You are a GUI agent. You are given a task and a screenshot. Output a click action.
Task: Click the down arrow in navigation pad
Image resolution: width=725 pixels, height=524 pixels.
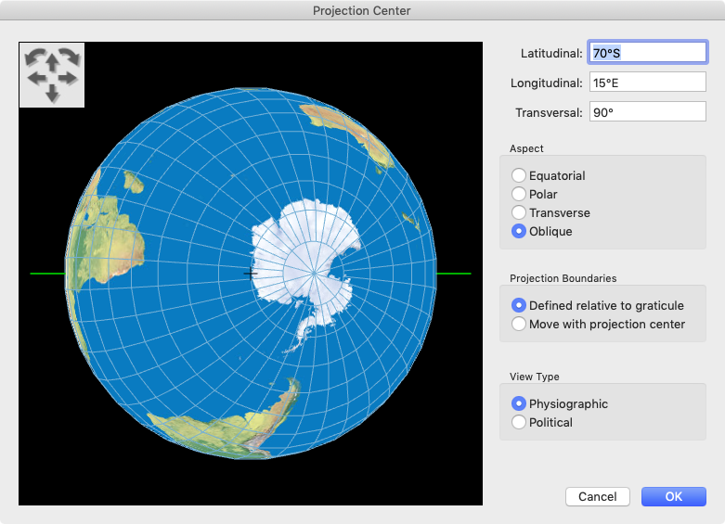coord(52,92)
